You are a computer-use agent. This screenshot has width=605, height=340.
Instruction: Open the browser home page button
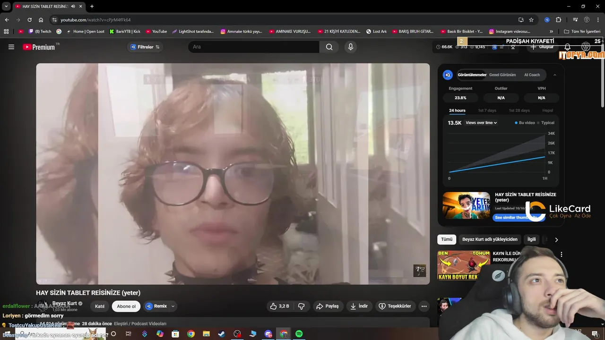pos(41,20)
